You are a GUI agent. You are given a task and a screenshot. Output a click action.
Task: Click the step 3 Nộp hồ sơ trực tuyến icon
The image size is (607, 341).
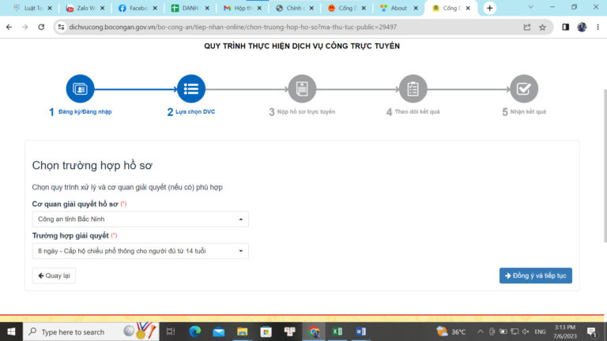pos(302,89)
